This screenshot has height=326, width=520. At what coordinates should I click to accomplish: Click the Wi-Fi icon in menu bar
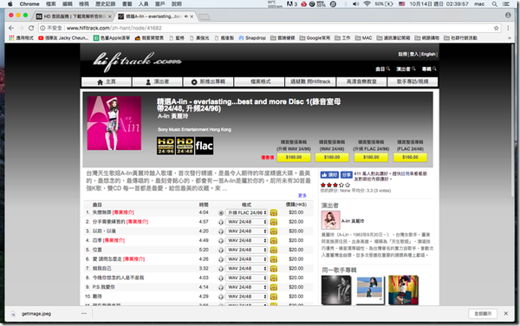[367, 4]
